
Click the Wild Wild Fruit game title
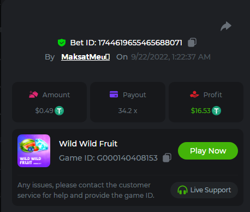pos(88,144)
